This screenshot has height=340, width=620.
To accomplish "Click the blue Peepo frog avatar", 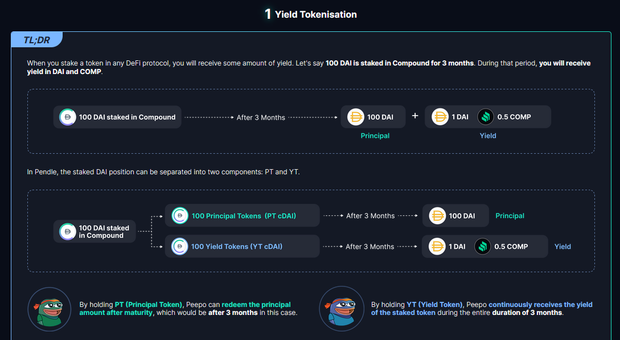I will tap(342, 309).
